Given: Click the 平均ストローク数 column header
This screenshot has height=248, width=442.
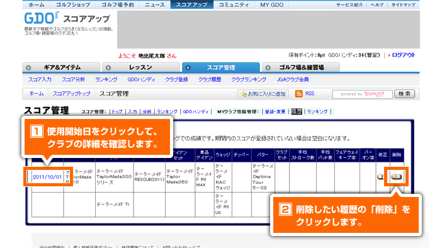Looking at the screenshot, I should coord(303,155).
